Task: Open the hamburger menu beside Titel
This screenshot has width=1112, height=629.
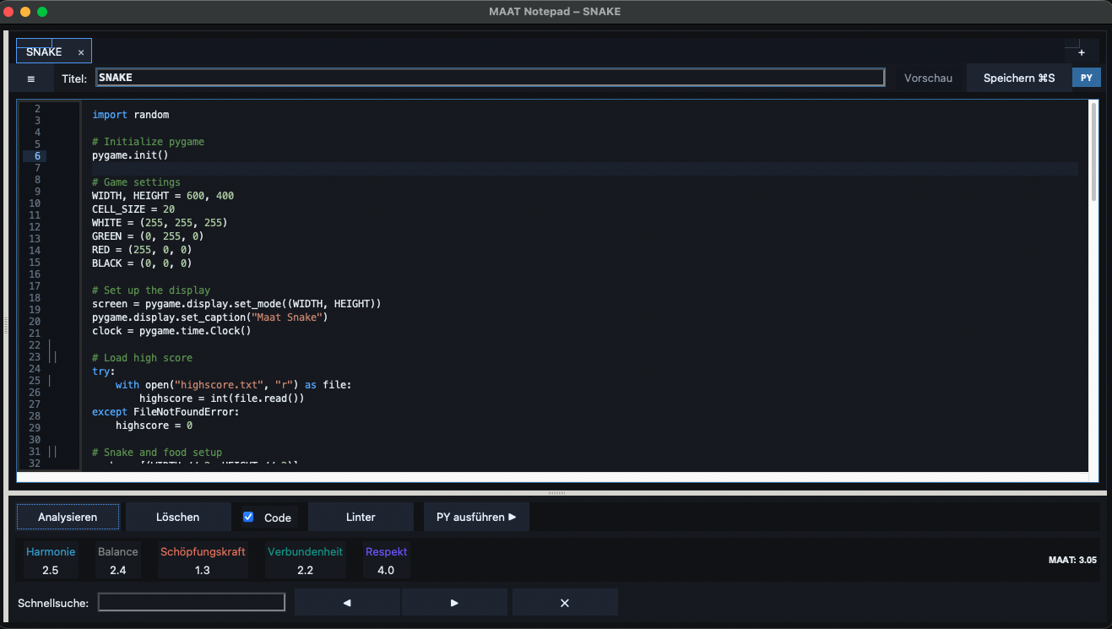Action: pyautogui.click(x=31, y=79)
